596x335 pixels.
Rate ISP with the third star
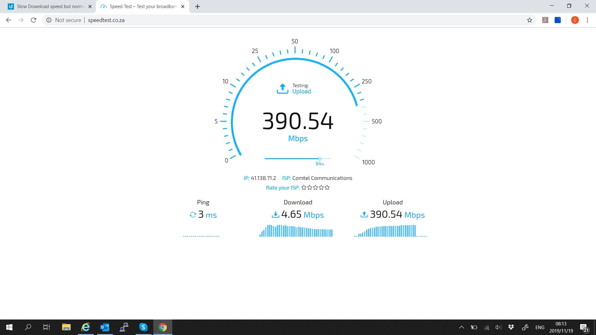click(315, 187)
